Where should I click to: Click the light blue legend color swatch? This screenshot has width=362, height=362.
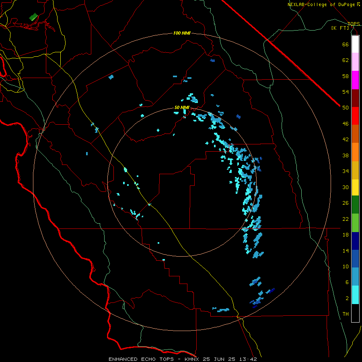(x=355, y=277)
